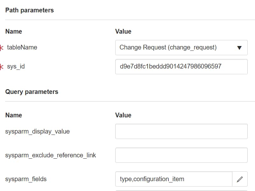255x191 pixels.
Task: Click the Name header under Query parameters
Action: (14, 115)
